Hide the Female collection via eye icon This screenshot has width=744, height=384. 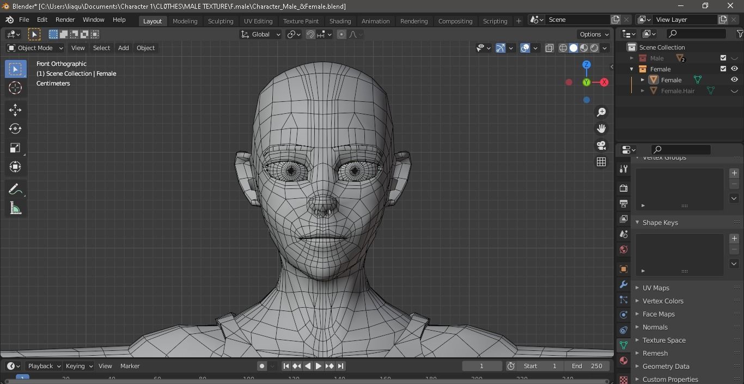tap(734, 69)
